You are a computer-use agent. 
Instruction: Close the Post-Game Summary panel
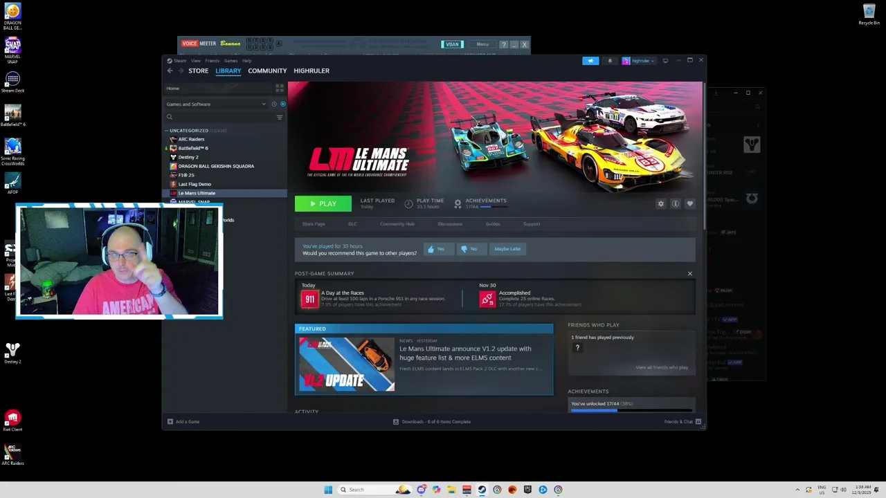689,274
